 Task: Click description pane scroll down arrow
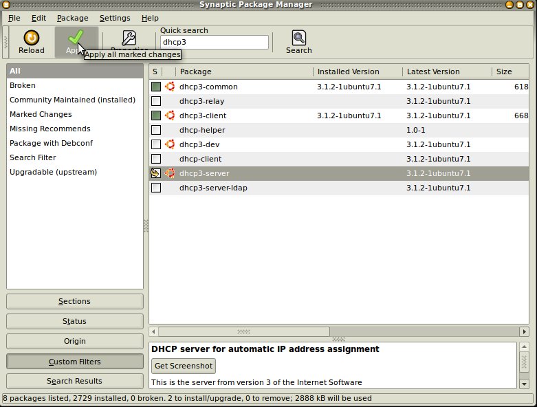(524, 384)
